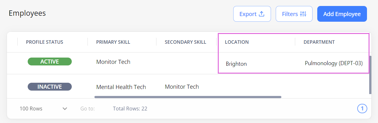Click the Department column header

319,42
